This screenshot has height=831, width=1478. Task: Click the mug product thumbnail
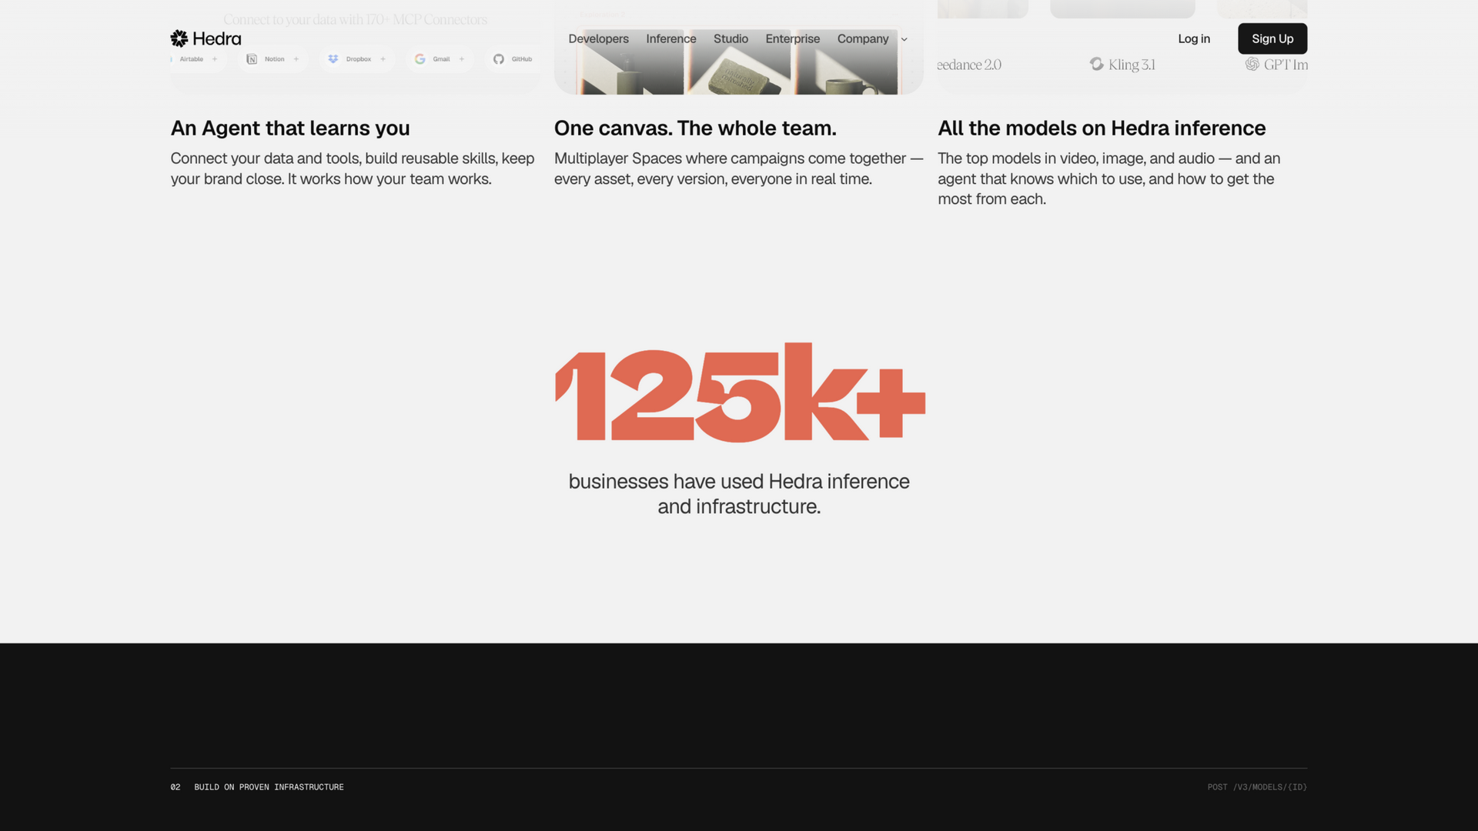point(846,62)
